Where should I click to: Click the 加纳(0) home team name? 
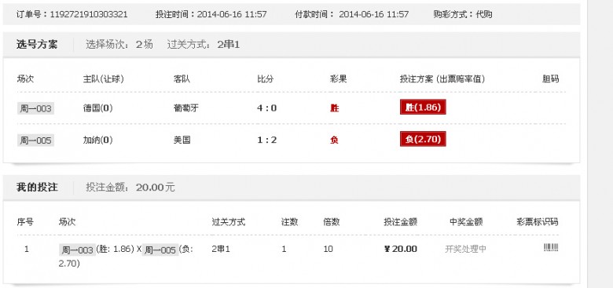(97, 140)
